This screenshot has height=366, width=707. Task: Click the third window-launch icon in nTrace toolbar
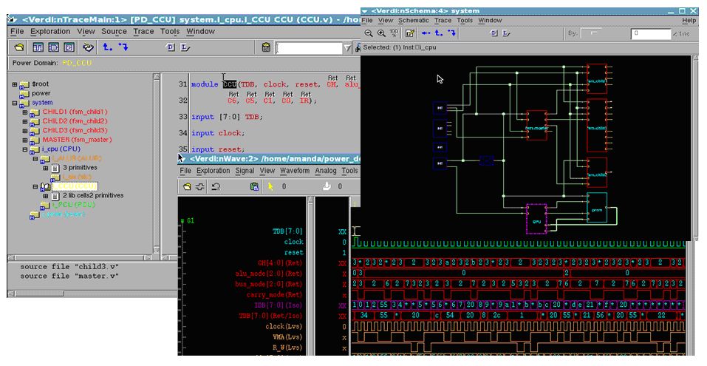(x=69, y=47)
